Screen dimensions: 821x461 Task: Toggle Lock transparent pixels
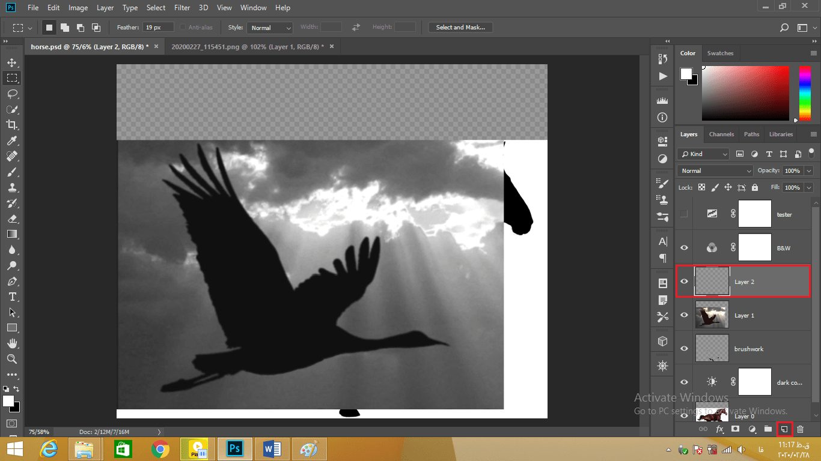[701, 187]
